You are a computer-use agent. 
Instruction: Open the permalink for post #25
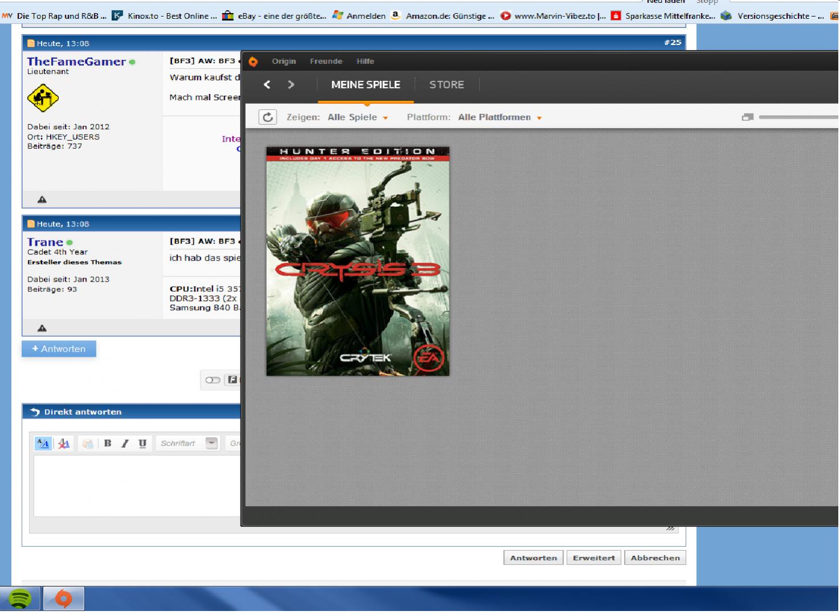click(672, 42)
